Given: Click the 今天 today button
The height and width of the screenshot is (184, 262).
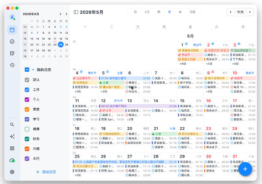Looking at the screenshot, I should 240,12.
